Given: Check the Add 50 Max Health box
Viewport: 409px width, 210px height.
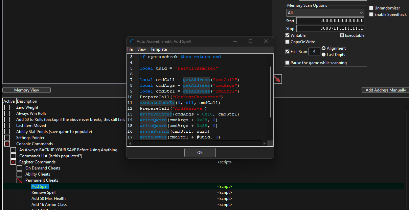Looking at the screenshot, I should 25,199.
